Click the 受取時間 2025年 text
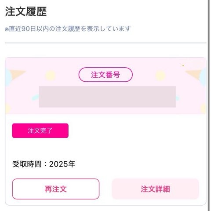 (x=44, y=164)
